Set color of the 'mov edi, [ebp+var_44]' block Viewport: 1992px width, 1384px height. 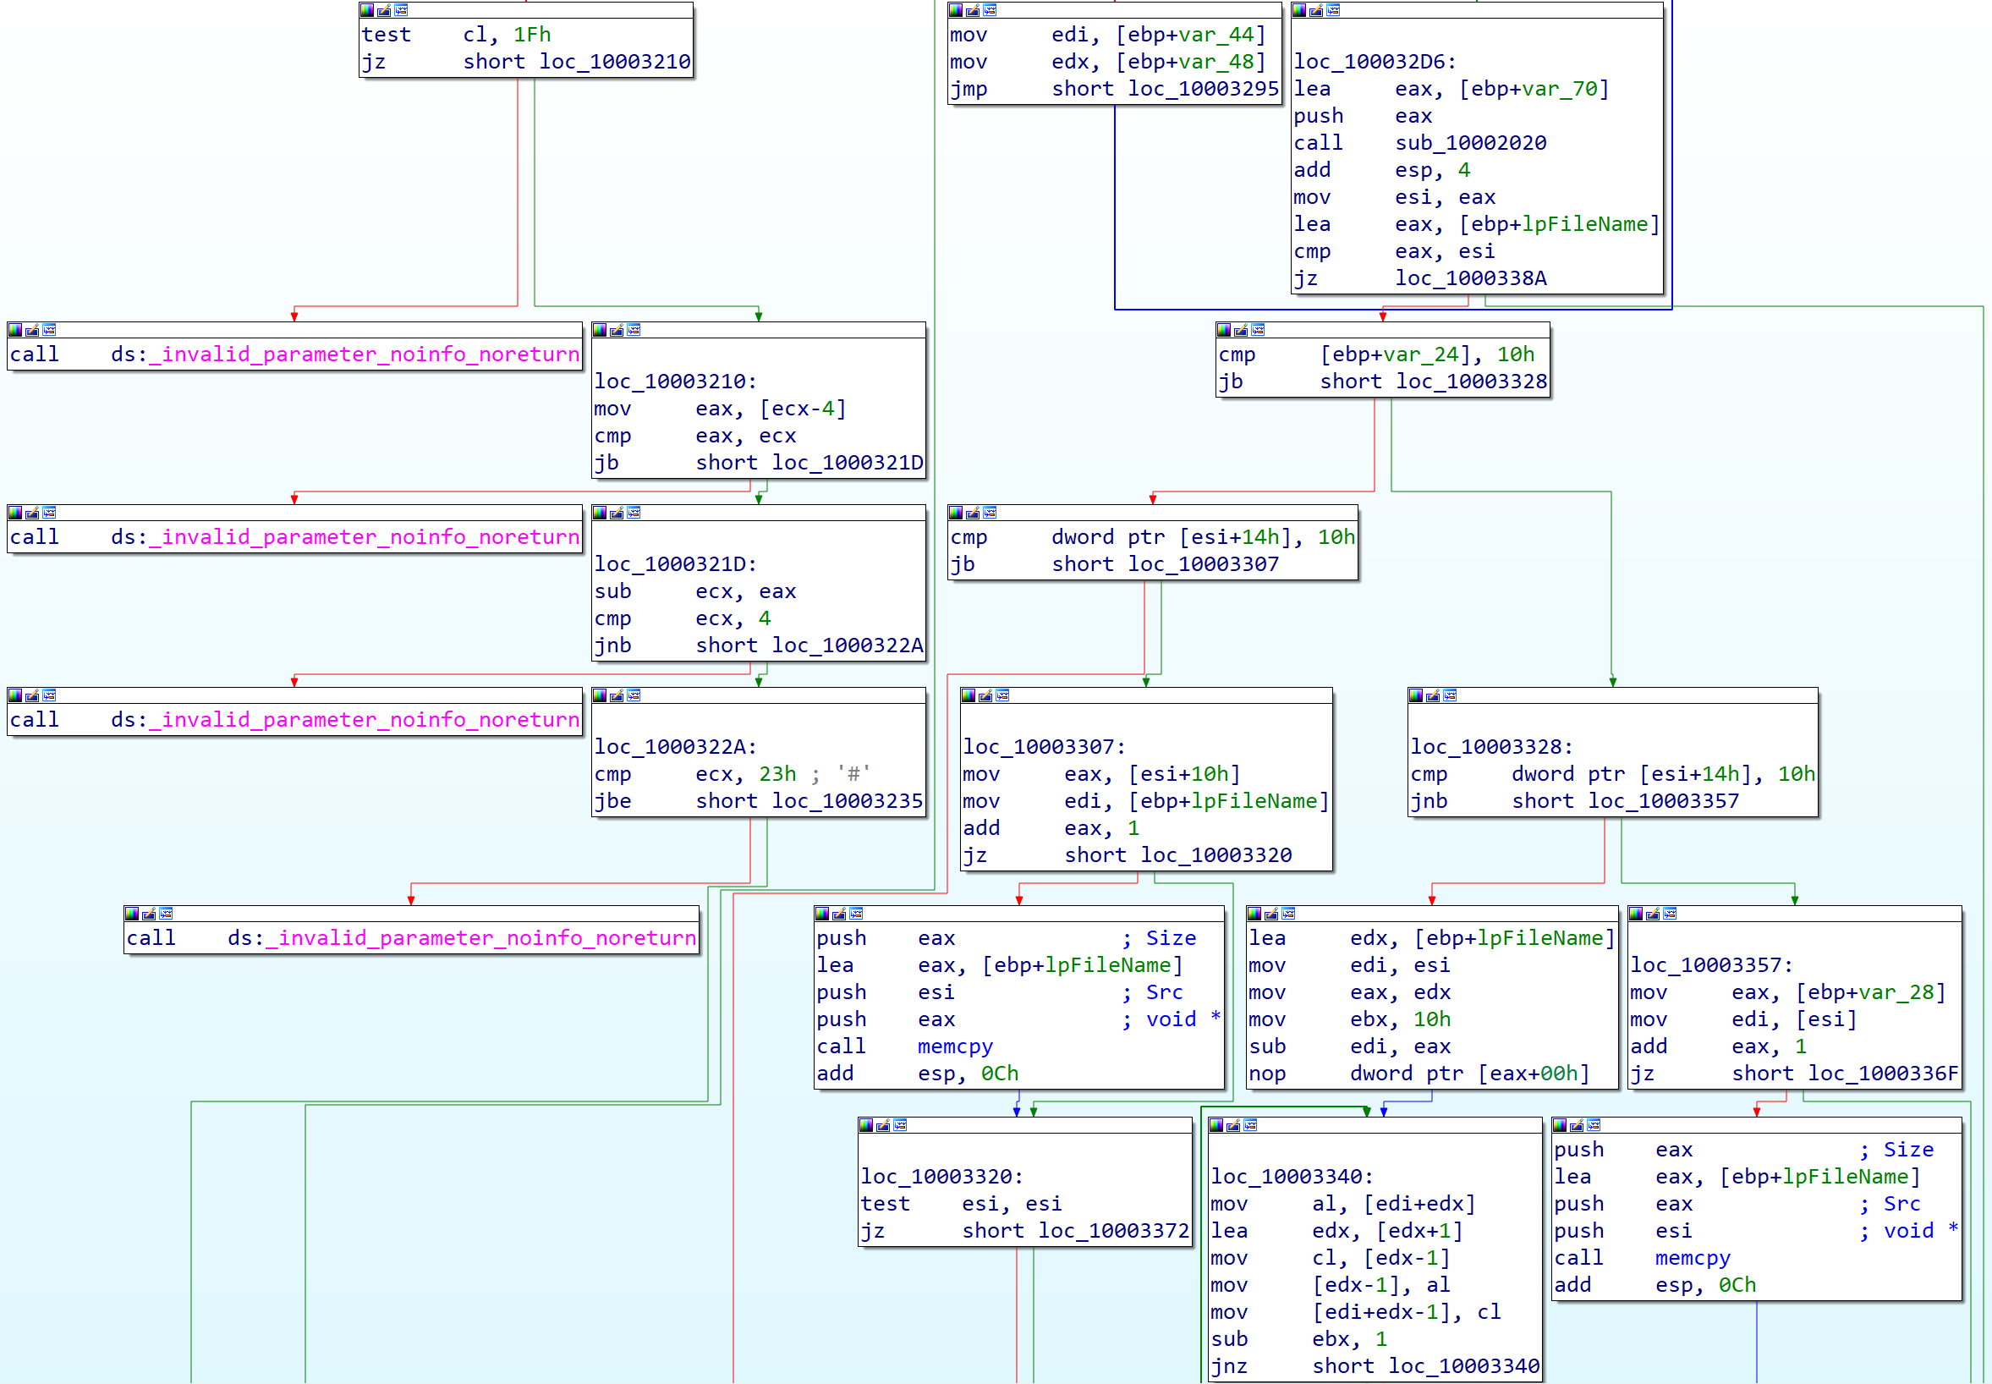[x=955, y=10]
